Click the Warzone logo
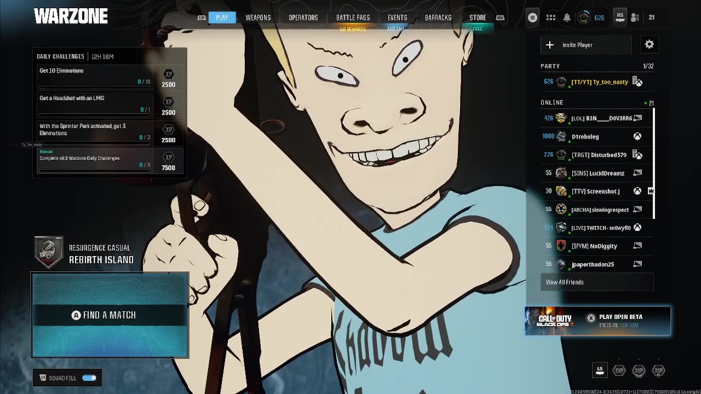 point(71,17)
